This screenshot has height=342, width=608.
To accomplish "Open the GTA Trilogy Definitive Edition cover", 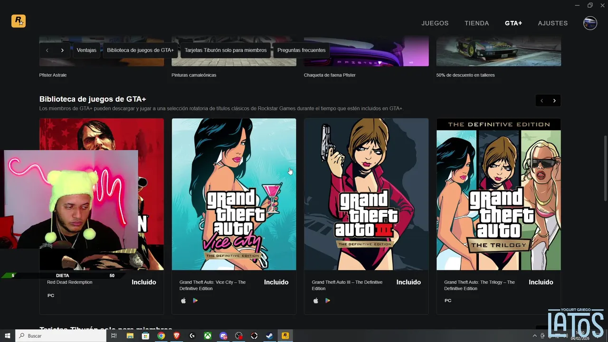I will pyautogui.click(x=499, y=194).
